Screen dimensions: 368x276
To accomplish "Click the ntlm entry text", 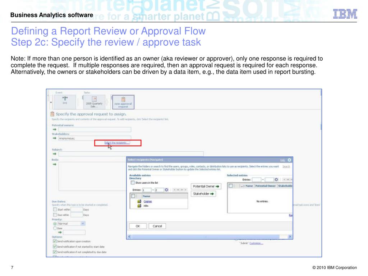I will point(146,206).
